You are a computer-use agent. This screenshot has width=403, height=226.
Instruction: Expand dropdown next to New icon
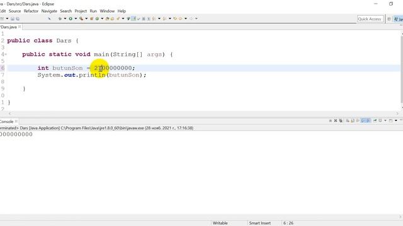point(7,18)
